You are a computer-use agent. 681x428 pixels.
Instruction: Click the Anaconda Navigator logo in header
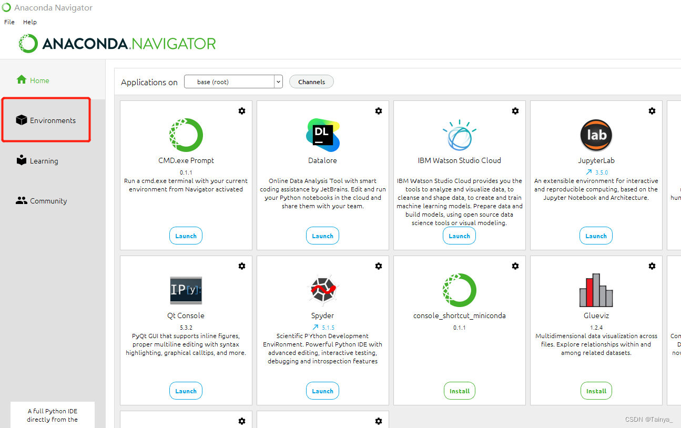coord(117,43)
